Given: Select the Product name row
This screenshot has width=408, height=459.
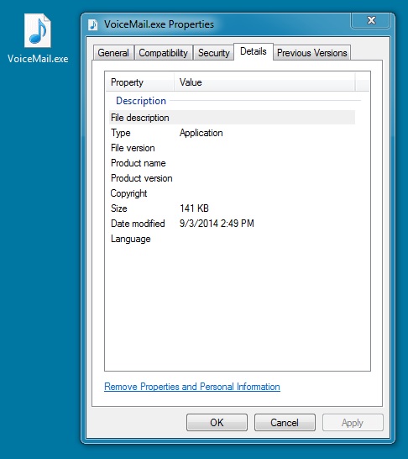Looking at the screenshot, I should click(232, 163).
